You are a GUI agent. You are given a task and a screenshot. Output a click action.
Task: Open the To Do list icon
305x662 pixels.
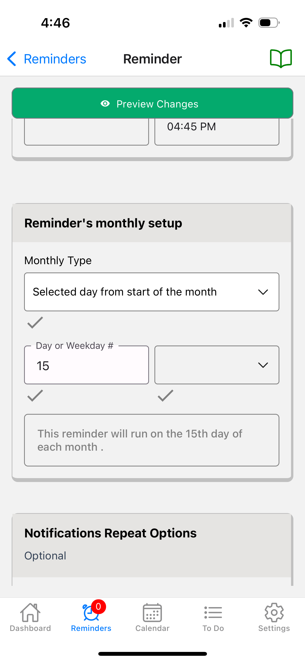tap(213, 613)
